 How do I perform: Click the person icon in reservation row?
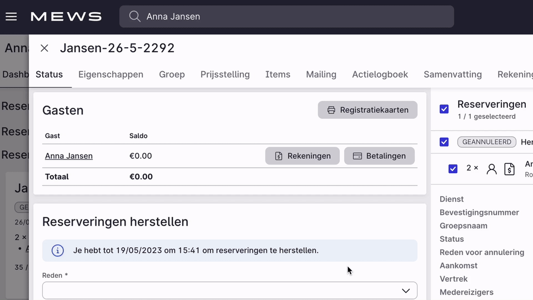tap(491, 169)
